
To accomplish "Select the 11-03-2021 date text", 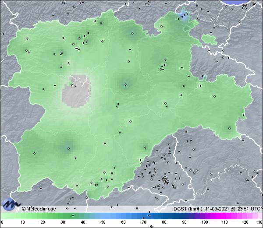I will point(217,209).
